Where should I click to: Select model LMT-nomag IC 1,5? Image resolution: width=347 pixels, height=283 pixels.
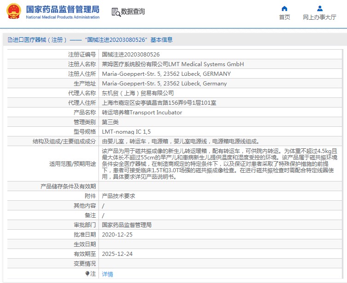126,132
